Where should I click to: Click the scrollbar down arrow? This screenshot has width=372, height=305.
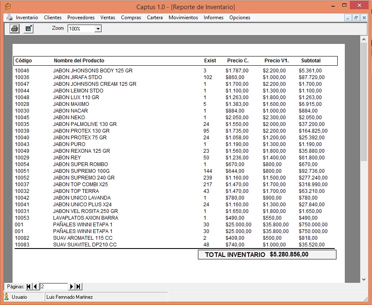[x=364, y=279]
